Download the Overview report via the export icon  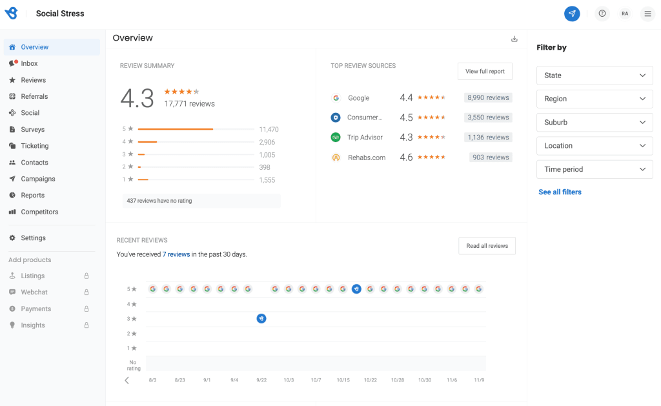(x=514, y=38)
